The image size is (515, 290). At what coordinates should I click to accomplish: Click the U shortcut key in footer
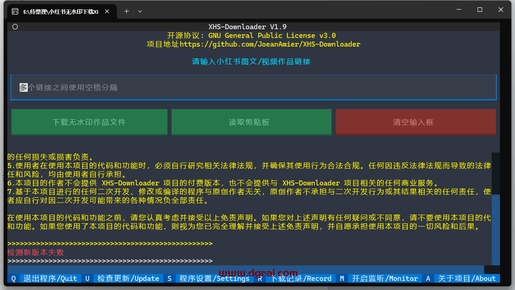[x=88, y=279]
